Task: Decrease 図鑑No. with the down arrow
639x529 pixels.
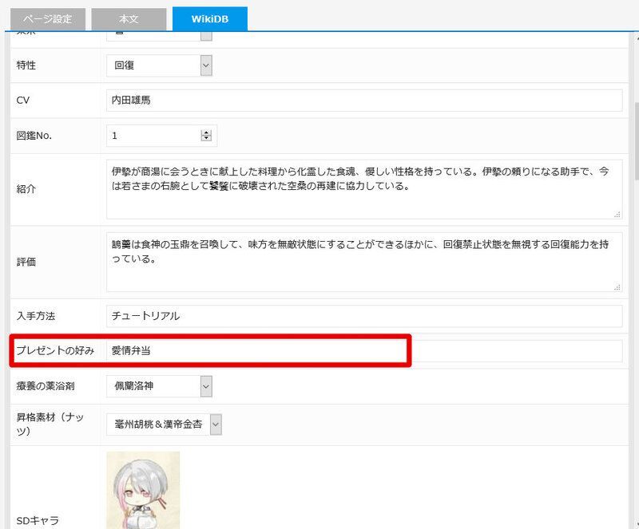Action: [206, 140]
